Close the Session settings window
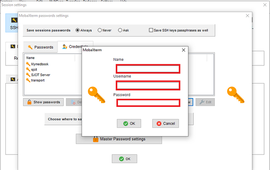 [x=265, y=5]
